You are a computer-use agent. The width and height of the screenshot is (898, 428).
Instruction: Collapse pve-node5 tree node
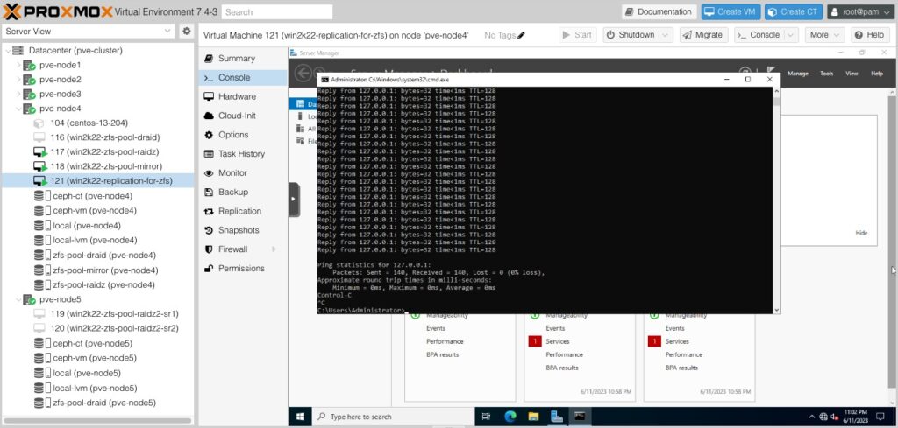(19, 299)
